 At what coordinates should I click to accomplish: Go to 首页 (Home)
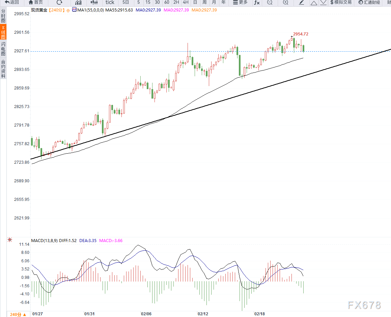[36, 2]
